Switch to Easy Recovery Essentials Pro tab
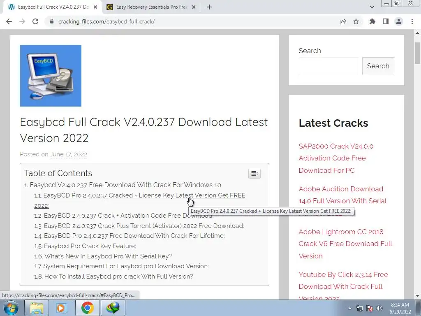The width and height of the screenshot is (421, 316). 152,7
